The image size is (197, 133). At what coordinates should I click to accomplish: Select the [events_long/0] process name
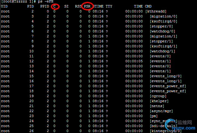tap(166, 76)
